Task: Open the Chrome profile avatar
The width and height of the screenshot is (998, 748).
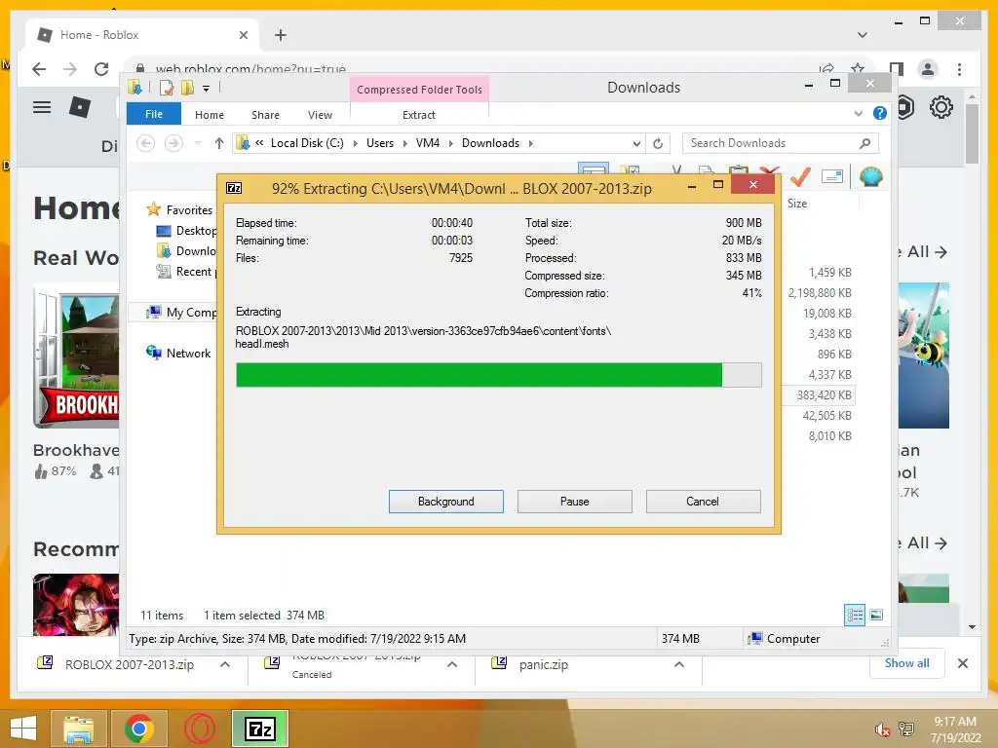Action: coord(928,69)
